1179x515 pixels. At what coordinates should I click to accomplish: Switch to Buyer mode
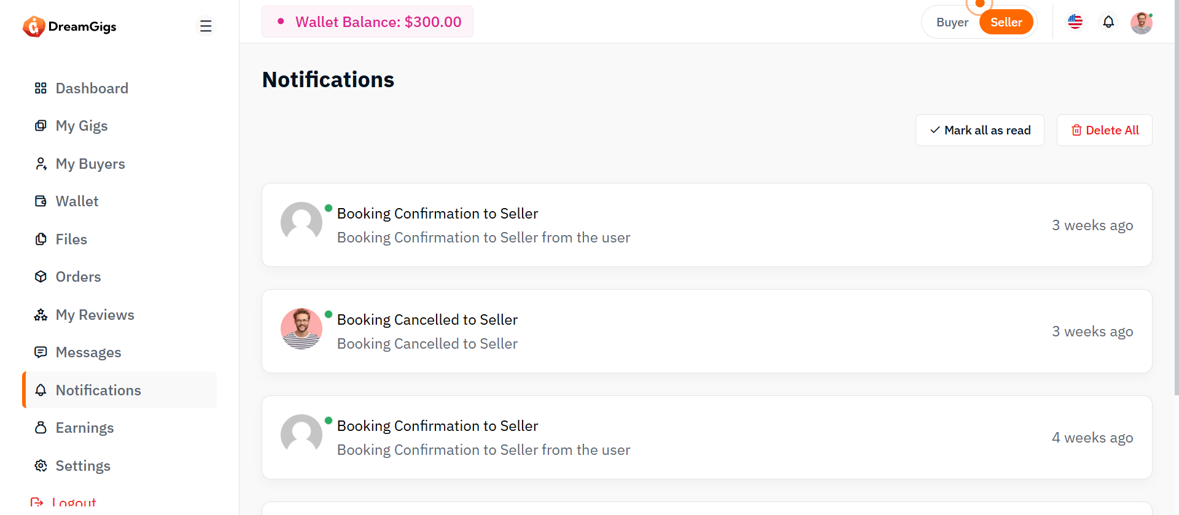point(952,23)
